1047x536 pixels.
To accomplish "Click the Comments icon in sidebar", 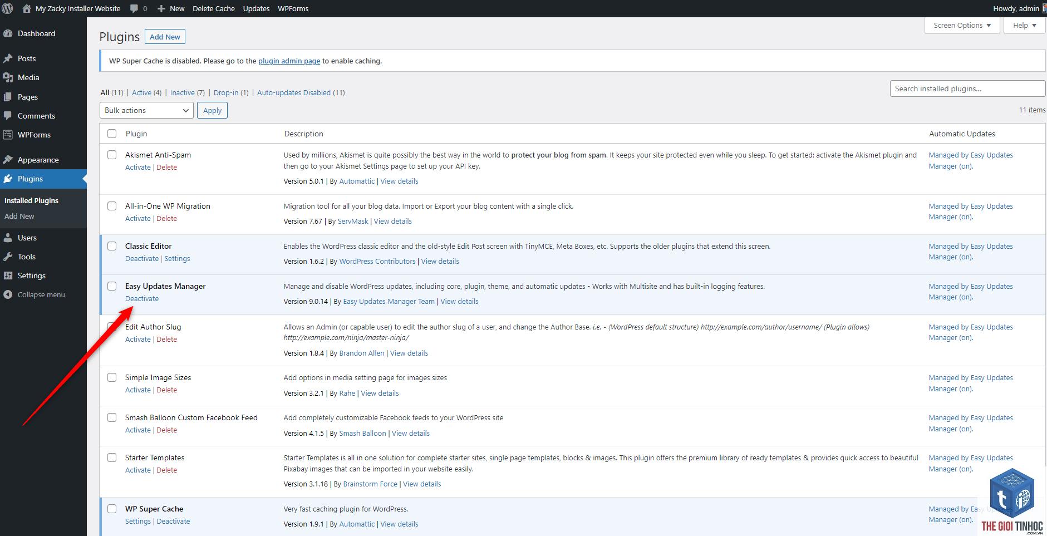I will pyautogui.click(x=8, y=116).
